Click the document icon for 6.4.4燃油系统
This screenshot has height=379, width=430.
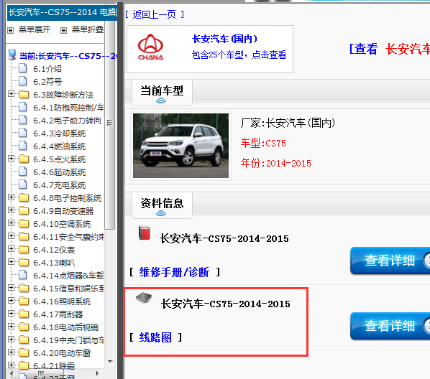pos(23,146)
